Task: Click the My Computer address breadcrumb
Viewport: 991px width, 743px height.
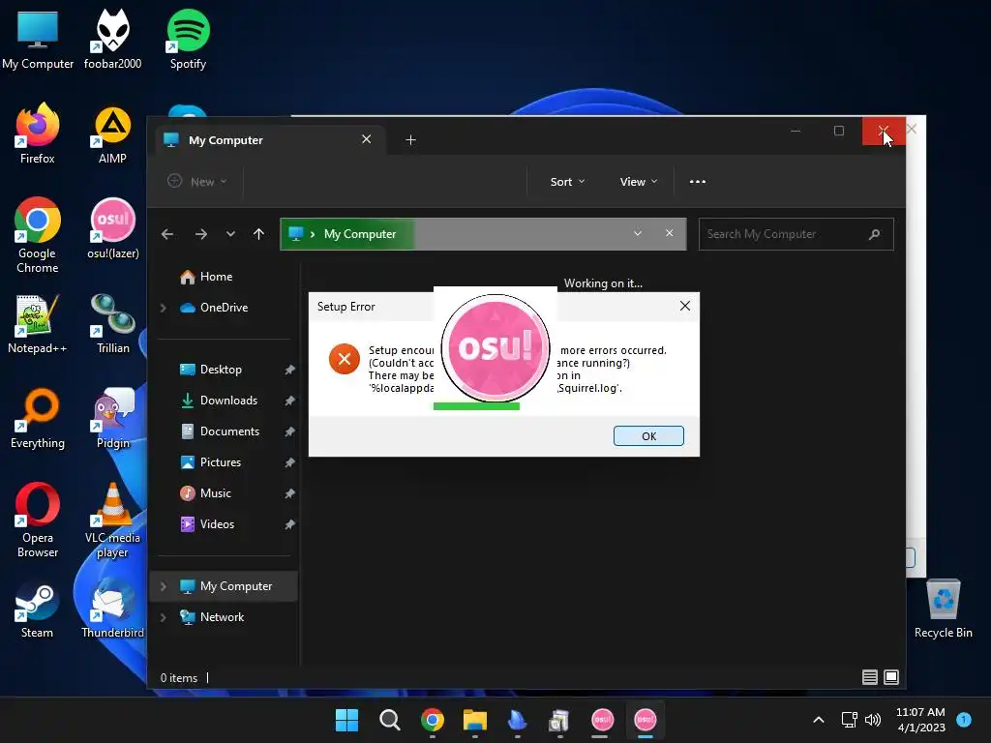Action: [x=360, y=234]
